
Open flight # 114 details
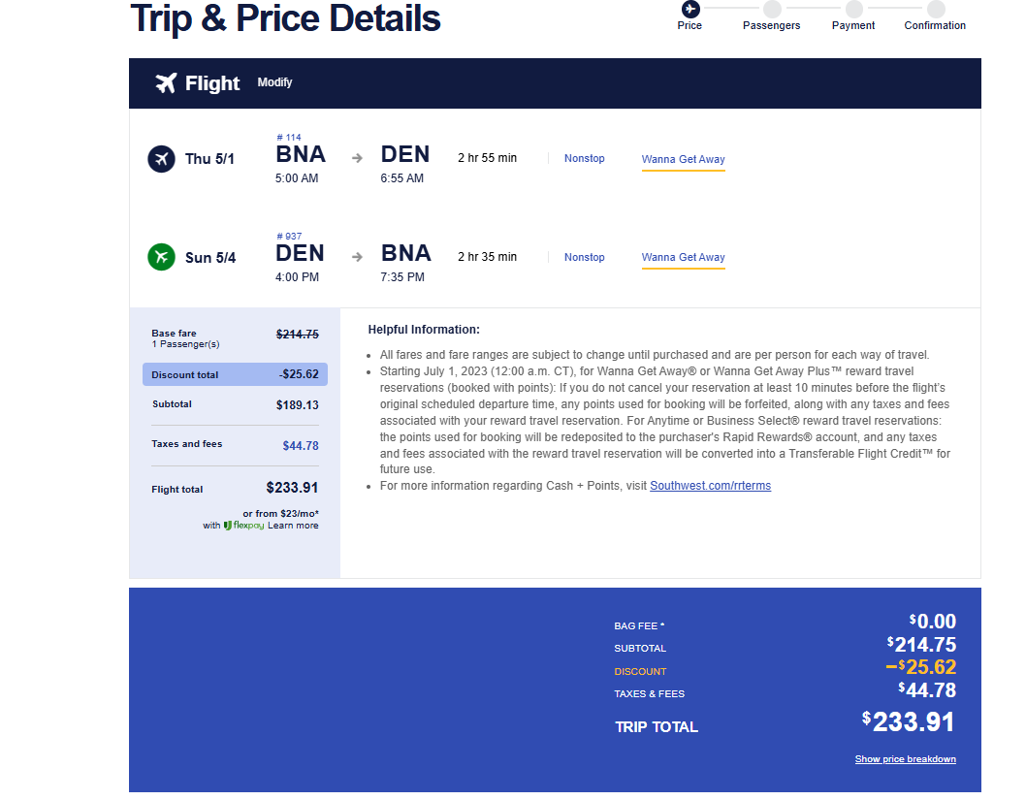[x=289, y=138]
